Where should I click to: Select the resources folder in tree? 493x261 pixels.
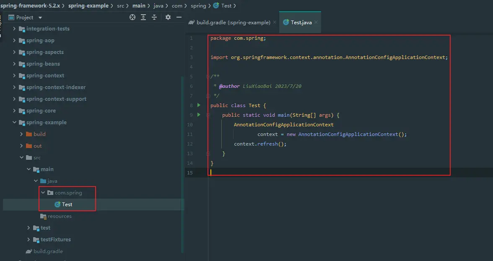pyautogui.click(x=59, y=216)
